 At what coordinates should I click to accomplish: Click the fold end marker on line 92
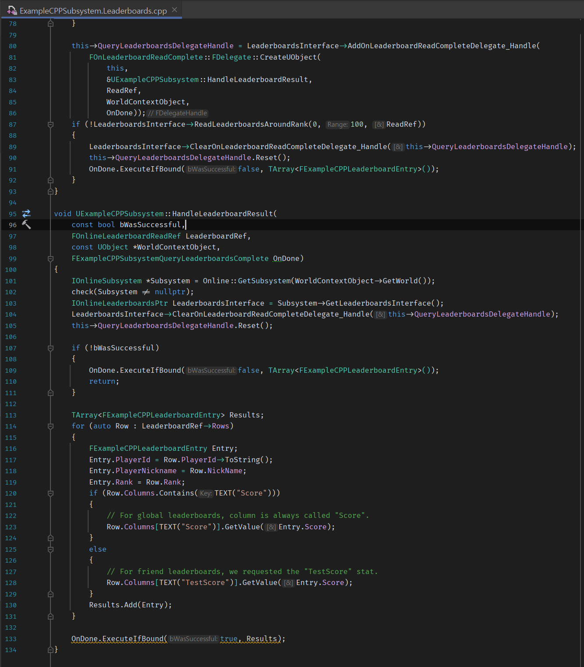[50, 180]
